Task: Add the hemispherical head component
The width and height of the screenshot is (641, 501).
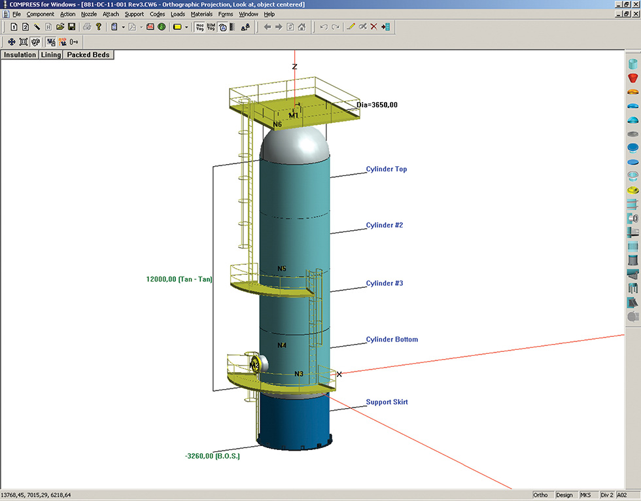Action: [x=633, y=120]
